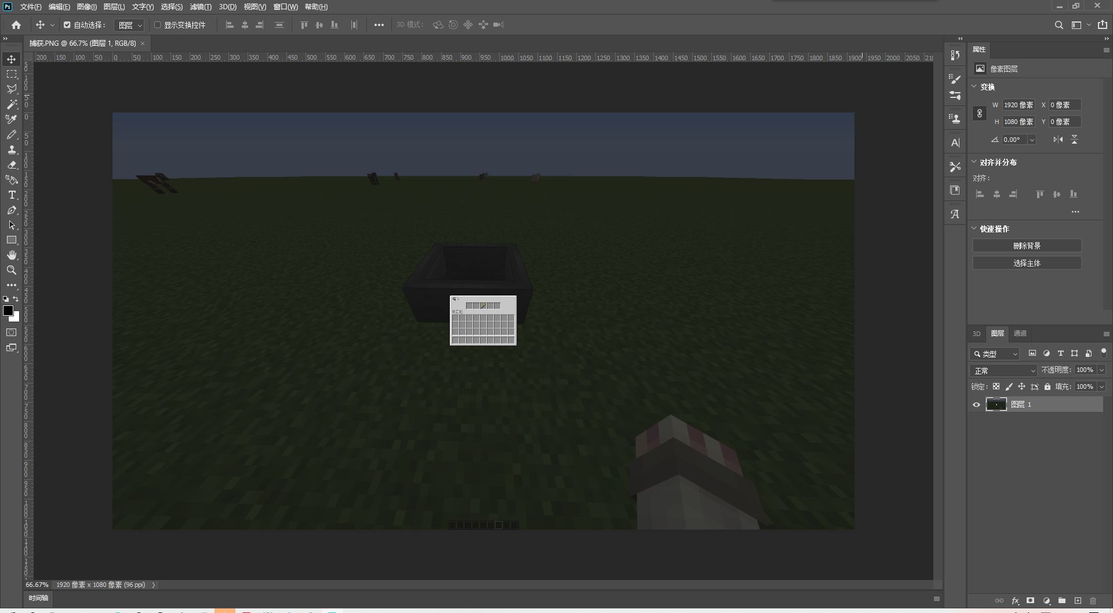Screen dimensions: 1113x613
Task: Select the Polygonal Lasso tool
Action: (12, 89)
